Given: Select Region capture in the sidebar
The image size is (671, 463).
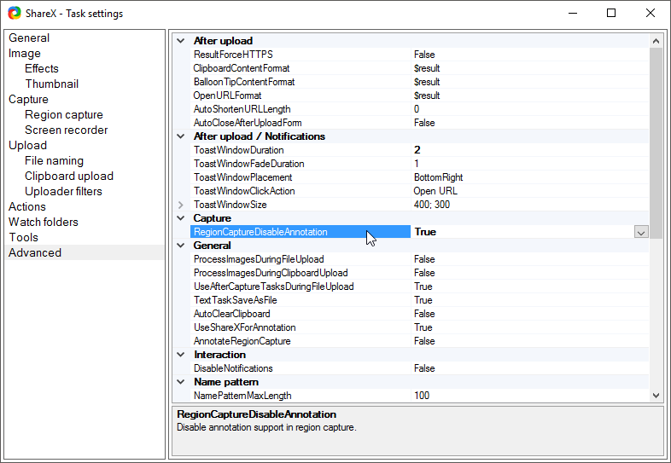Looking at the screenshot, I should (x=64, y=114).
